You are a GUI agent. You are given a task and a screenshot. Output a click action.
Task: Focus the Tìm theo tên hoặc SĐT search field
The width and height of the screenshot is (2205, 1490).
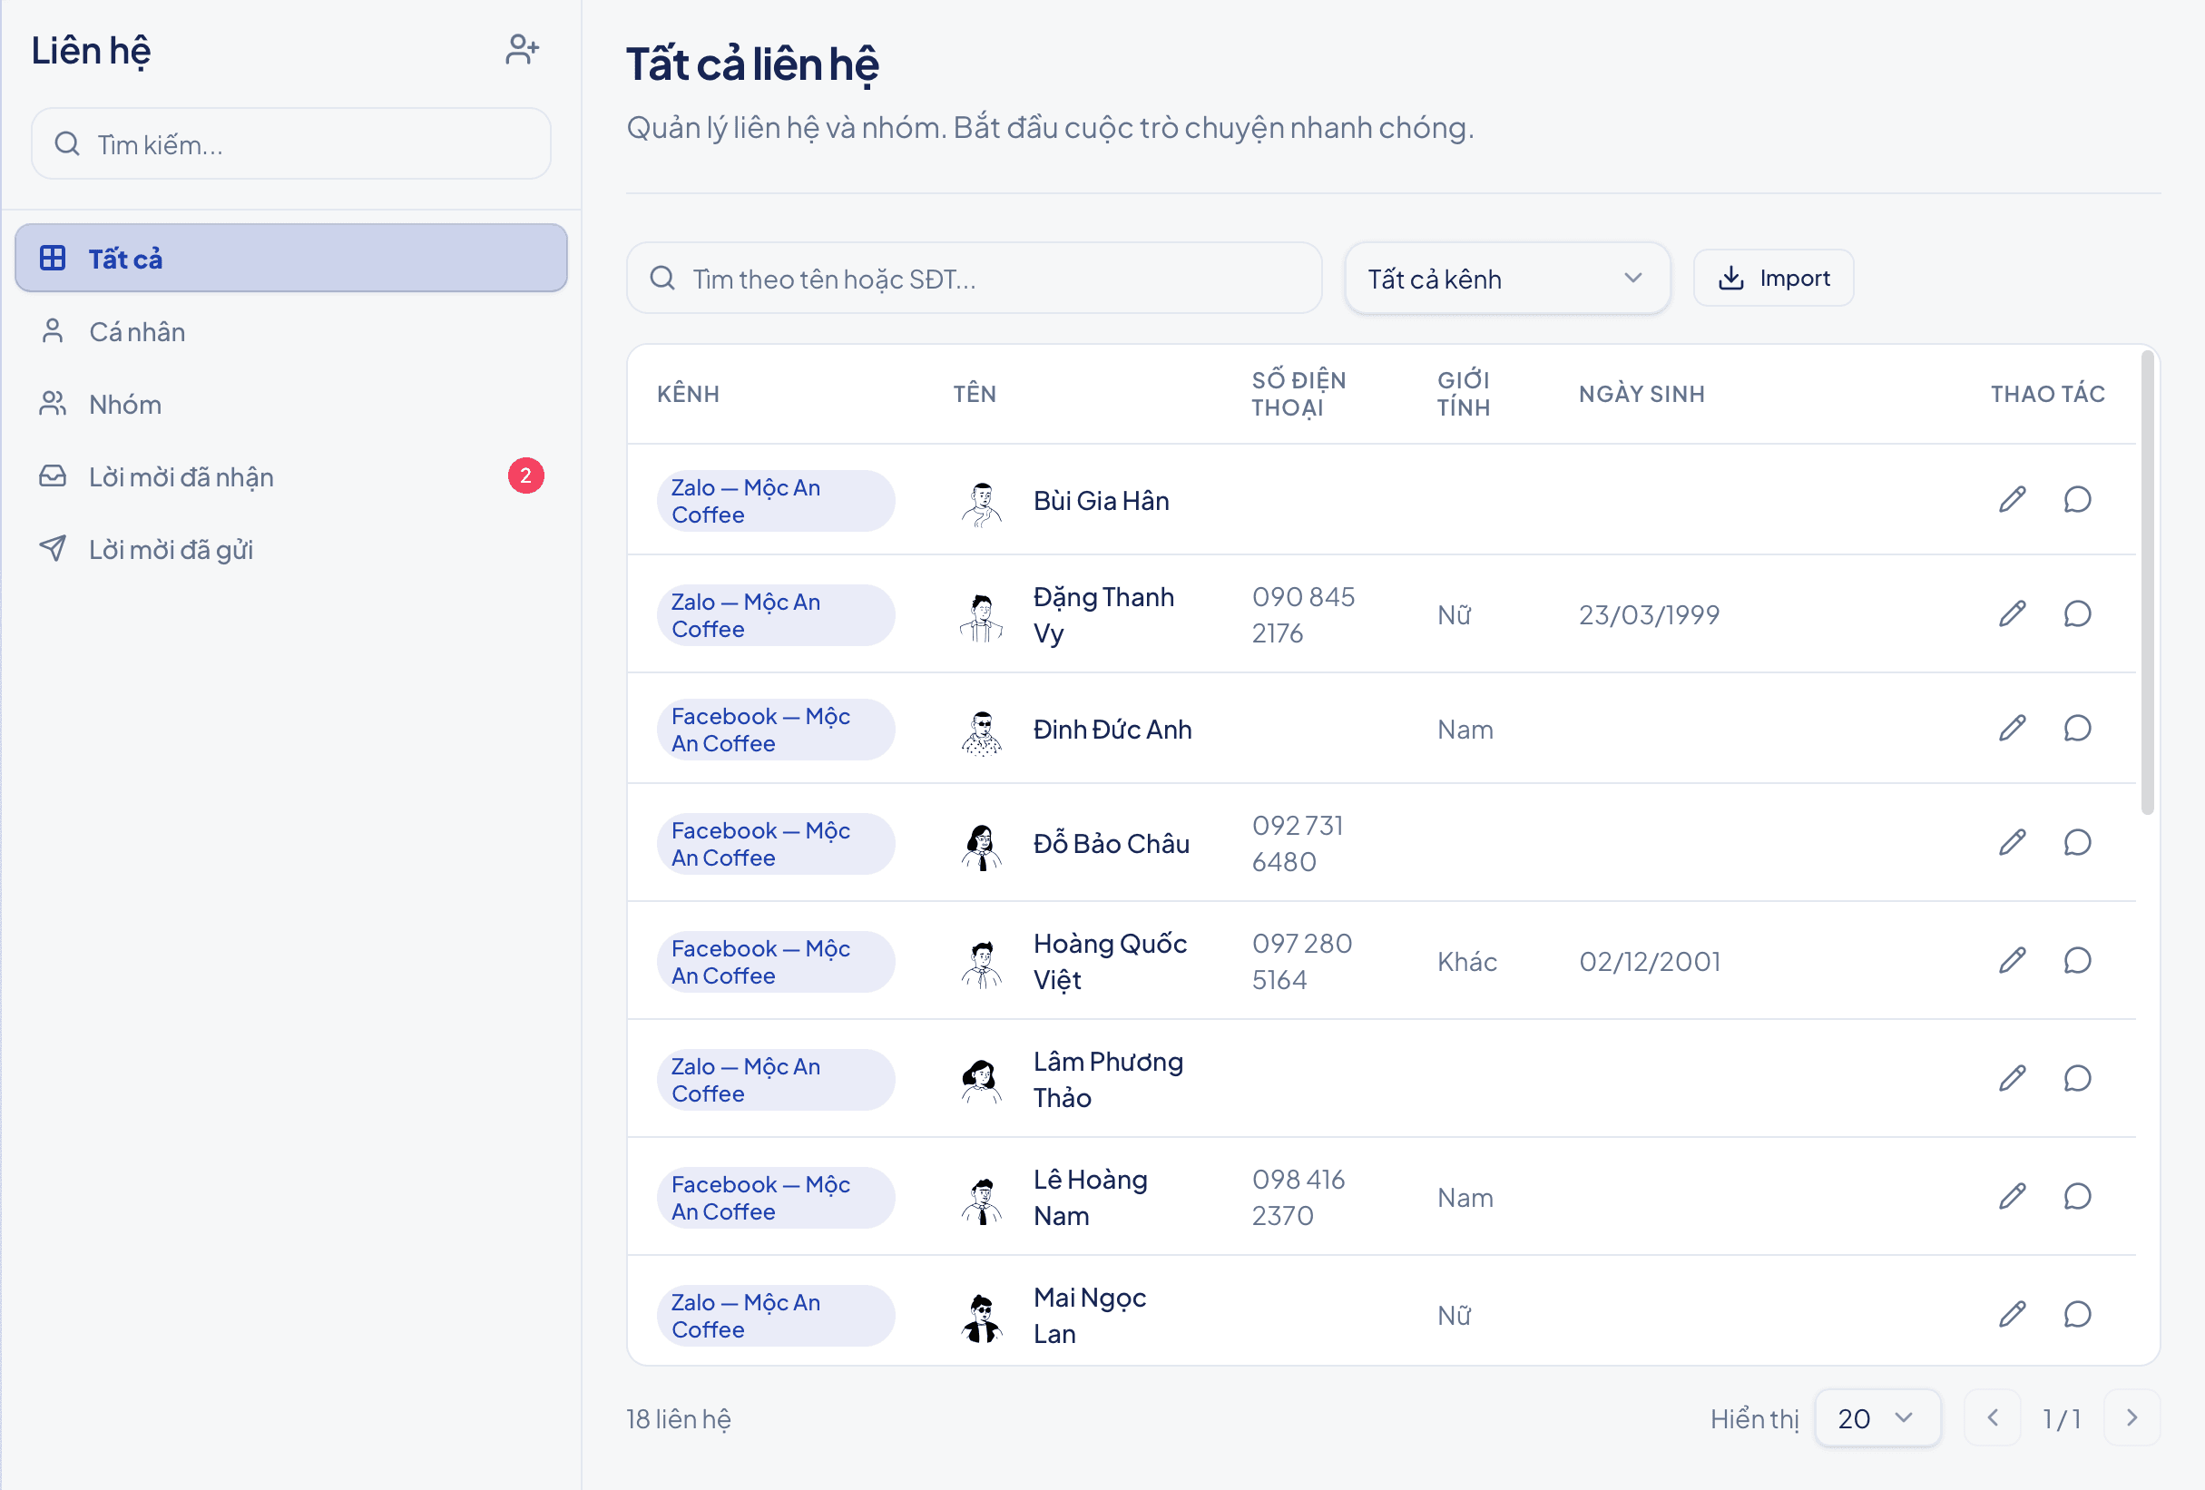point(975,278)
